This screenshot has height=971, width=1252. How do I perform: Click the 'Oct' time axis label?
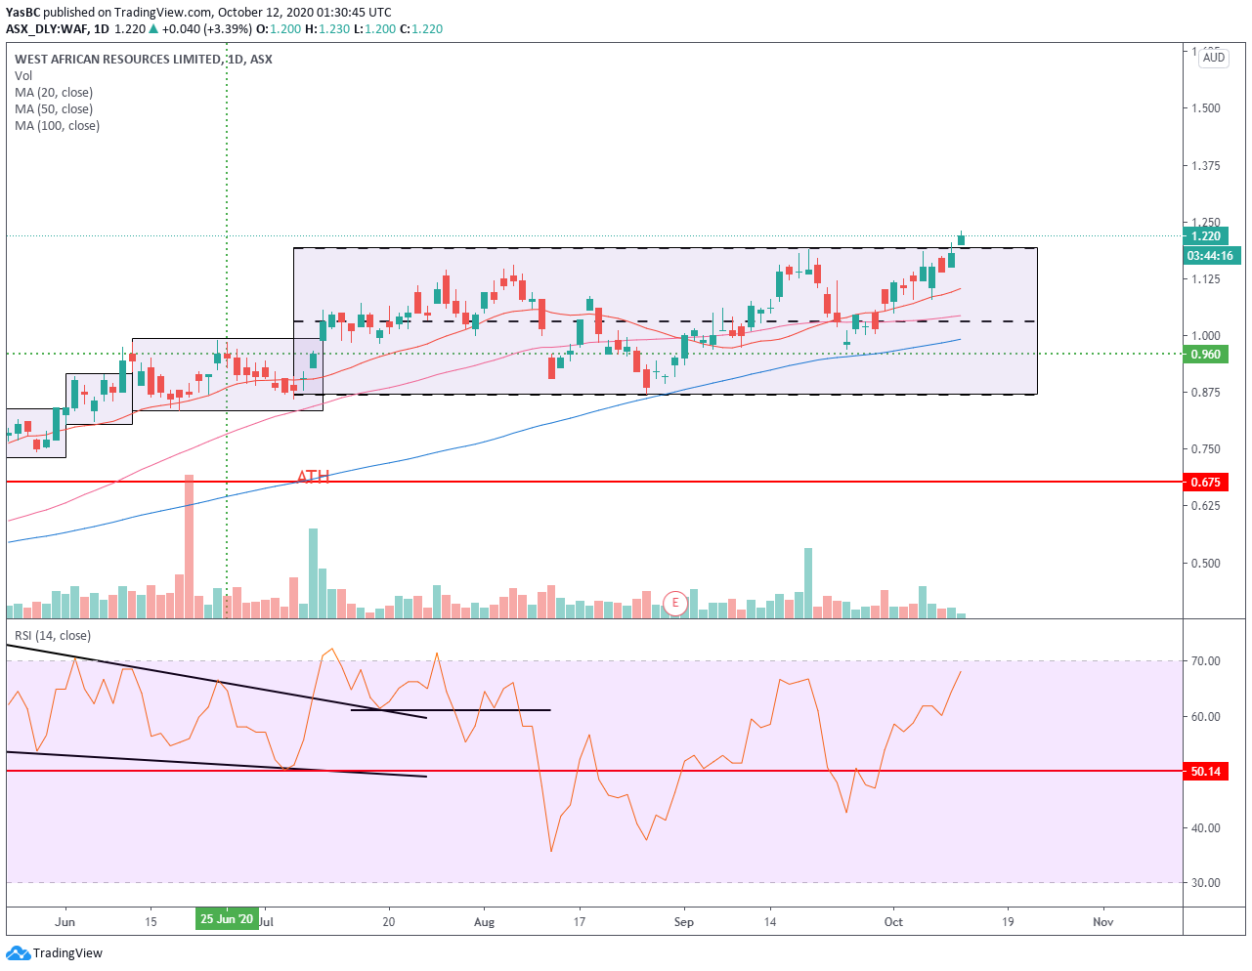tap(893, 921)
